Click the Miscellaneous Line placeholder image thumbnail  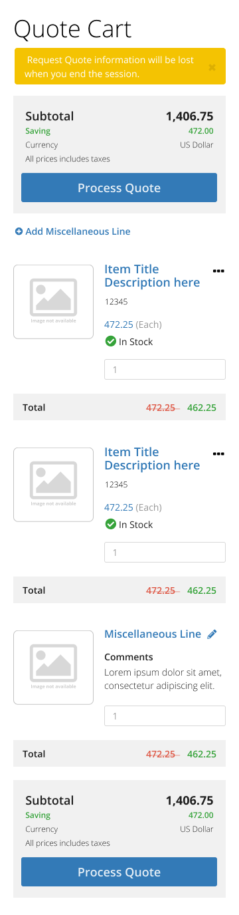54,668
